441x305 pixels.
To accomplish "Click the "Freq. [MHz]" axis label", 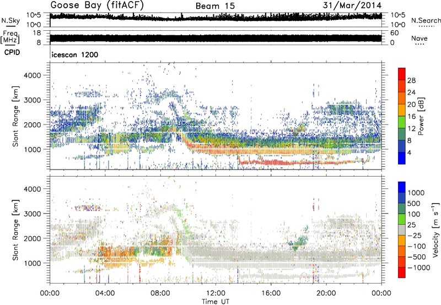I will point(10,37).
